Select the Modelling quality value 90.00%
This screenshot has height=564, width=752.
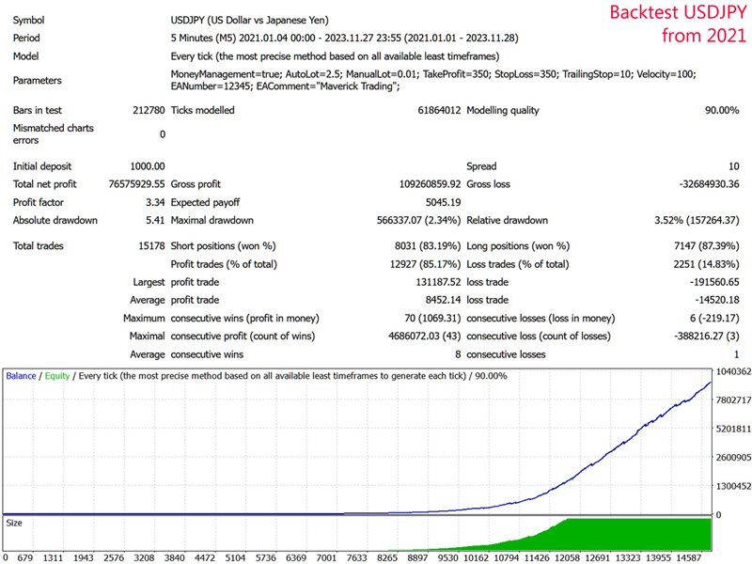point(722,110)
